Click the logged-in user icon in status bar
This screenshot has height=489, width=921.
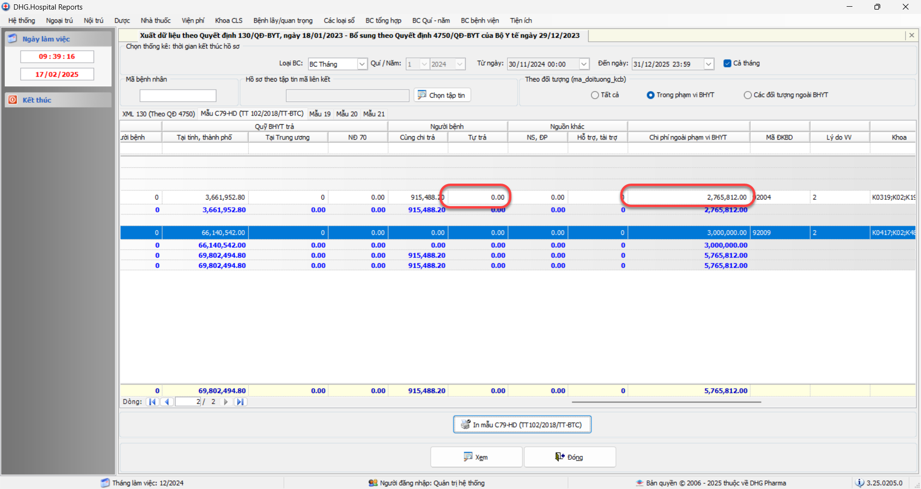[373, 483]
